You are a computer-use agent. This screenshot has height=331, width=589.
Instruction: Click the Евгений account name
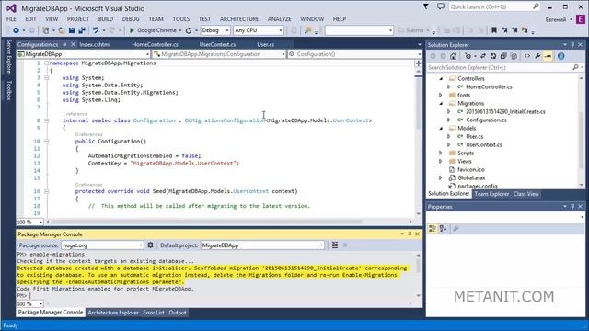[556, 19]
